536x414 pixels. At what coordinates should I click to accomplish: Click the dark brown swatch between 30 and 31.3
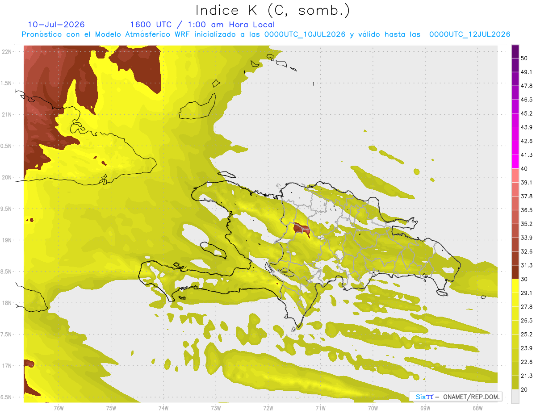515,272
